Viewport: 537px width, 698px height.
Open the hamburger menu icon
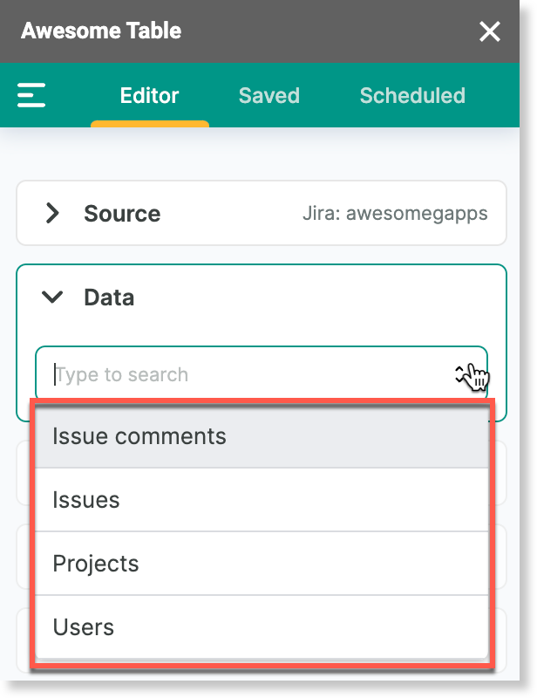point(31,95)
